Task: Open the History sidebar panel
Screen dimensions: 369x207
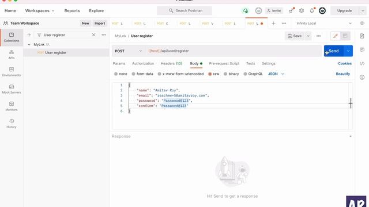Action: tap(12, 124)
